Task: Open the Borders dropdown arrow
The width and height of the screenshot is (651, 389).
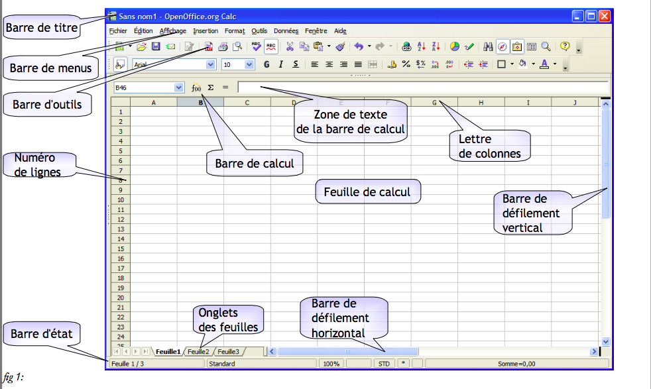Action: (512, 64)
